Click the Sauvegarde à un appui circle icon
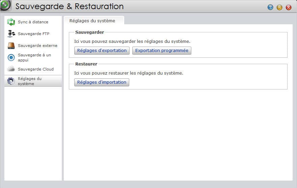 pos(11,57)
